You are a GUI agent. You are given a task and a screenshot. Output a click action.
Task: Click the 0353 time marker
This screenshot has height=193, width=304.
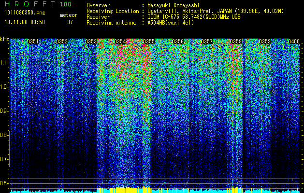click(91, 41)
